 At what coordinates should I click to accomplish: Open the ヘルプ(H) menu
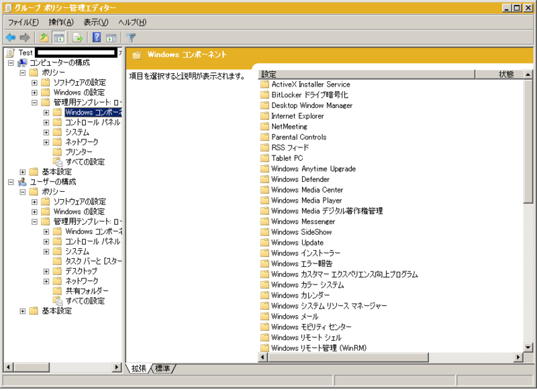point(132,22)
